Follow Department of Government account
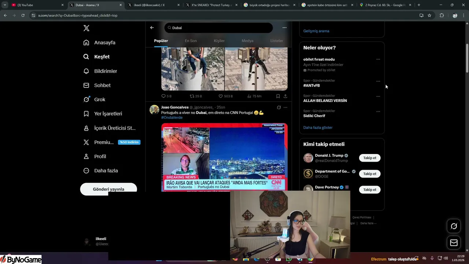 tap(370, 174)
